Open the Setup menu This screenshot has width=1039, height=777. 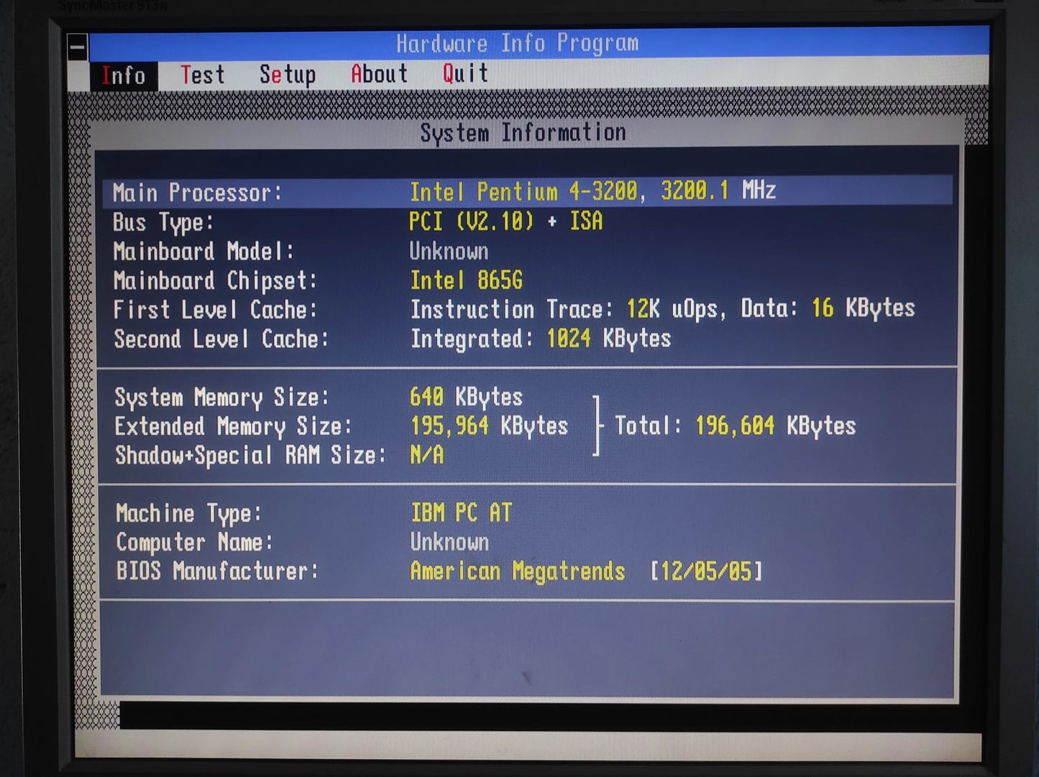click(x=288, y=74)
